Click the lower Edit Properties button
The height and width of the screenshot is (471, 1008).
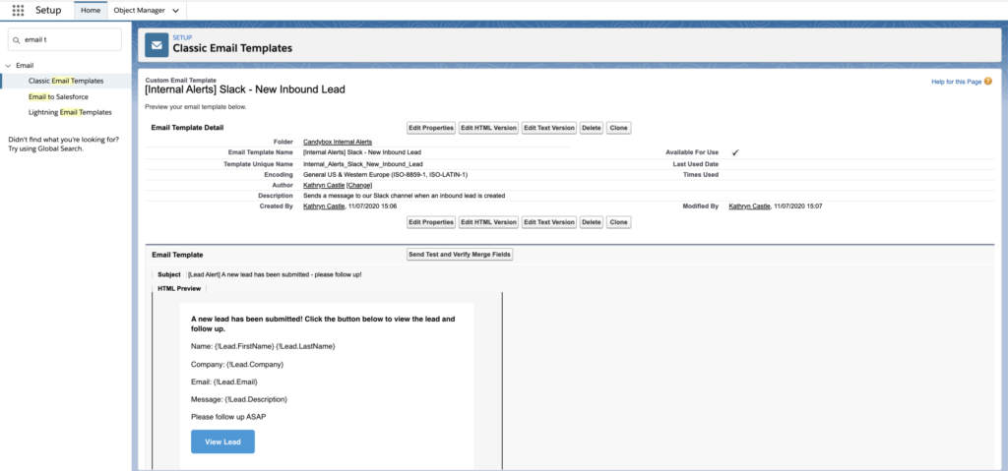[431, 222]
